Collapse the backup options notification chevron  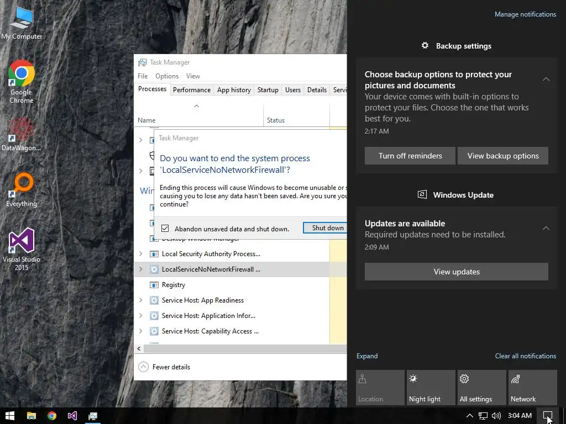point(546,79)
